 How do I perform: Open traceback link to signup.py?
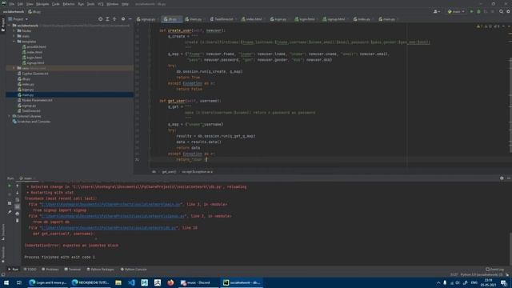point(114,216)
